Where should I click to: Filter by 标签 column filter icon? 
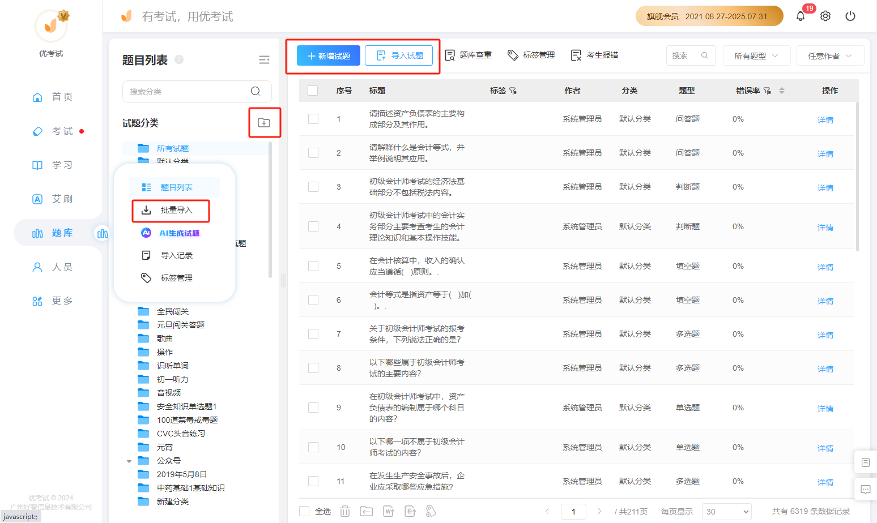click(513, 91)
